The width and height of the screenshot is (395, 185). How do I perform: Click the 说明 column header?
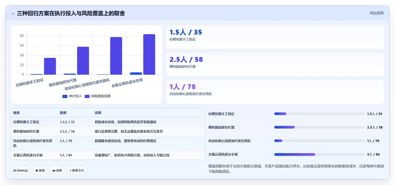pyautogui.click(x=98, y=113)
